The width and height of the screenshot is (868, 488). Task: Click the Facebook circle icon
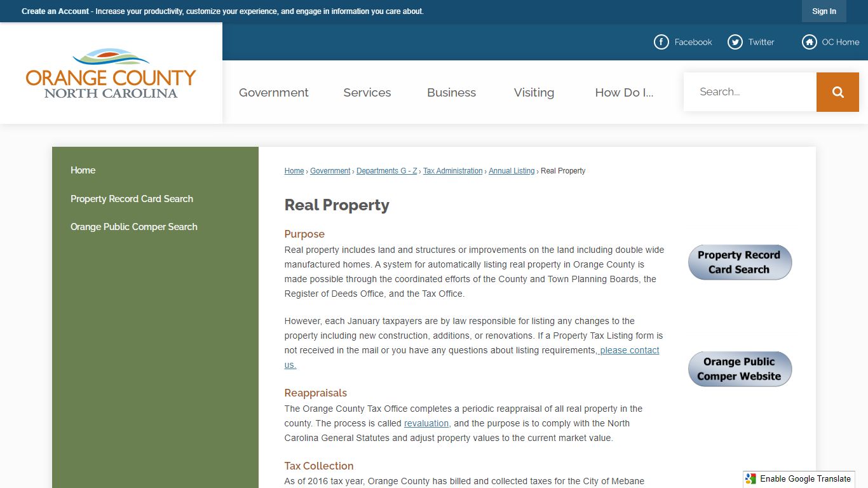click(661, 42)
